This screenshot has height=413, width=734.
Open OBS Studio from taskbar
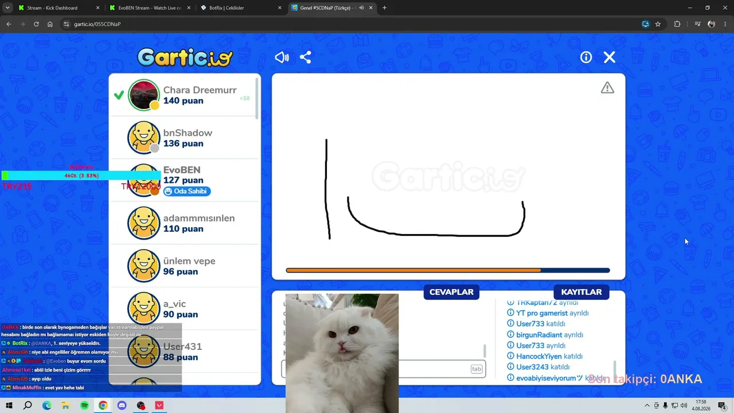(140, 406)
